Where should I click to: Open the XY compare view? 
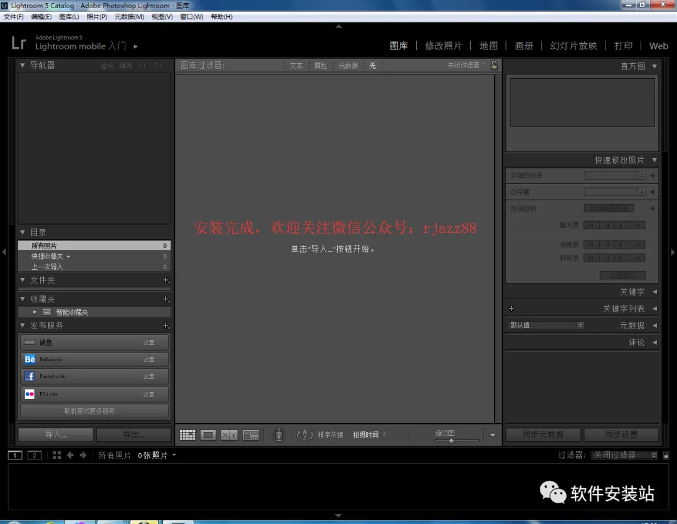coord(229,434)
